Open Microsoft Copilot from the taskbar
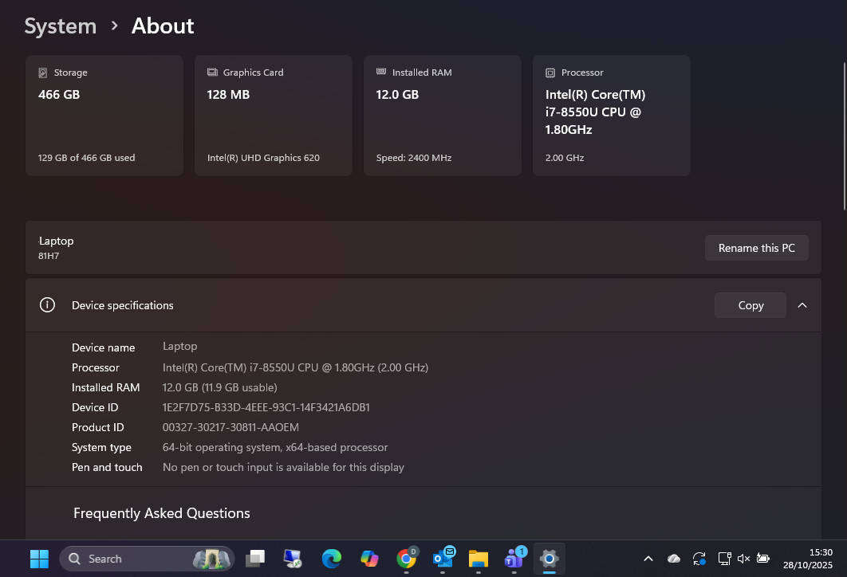This screenshot has height=577, width=847. point(369,559)
